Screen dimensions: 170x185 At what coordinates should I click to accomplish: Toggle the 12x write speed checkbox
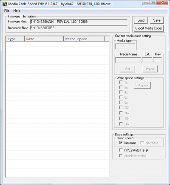[121, 108]
